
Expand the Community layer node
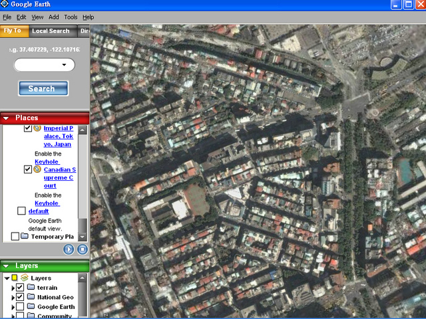[x=13, y=316]
